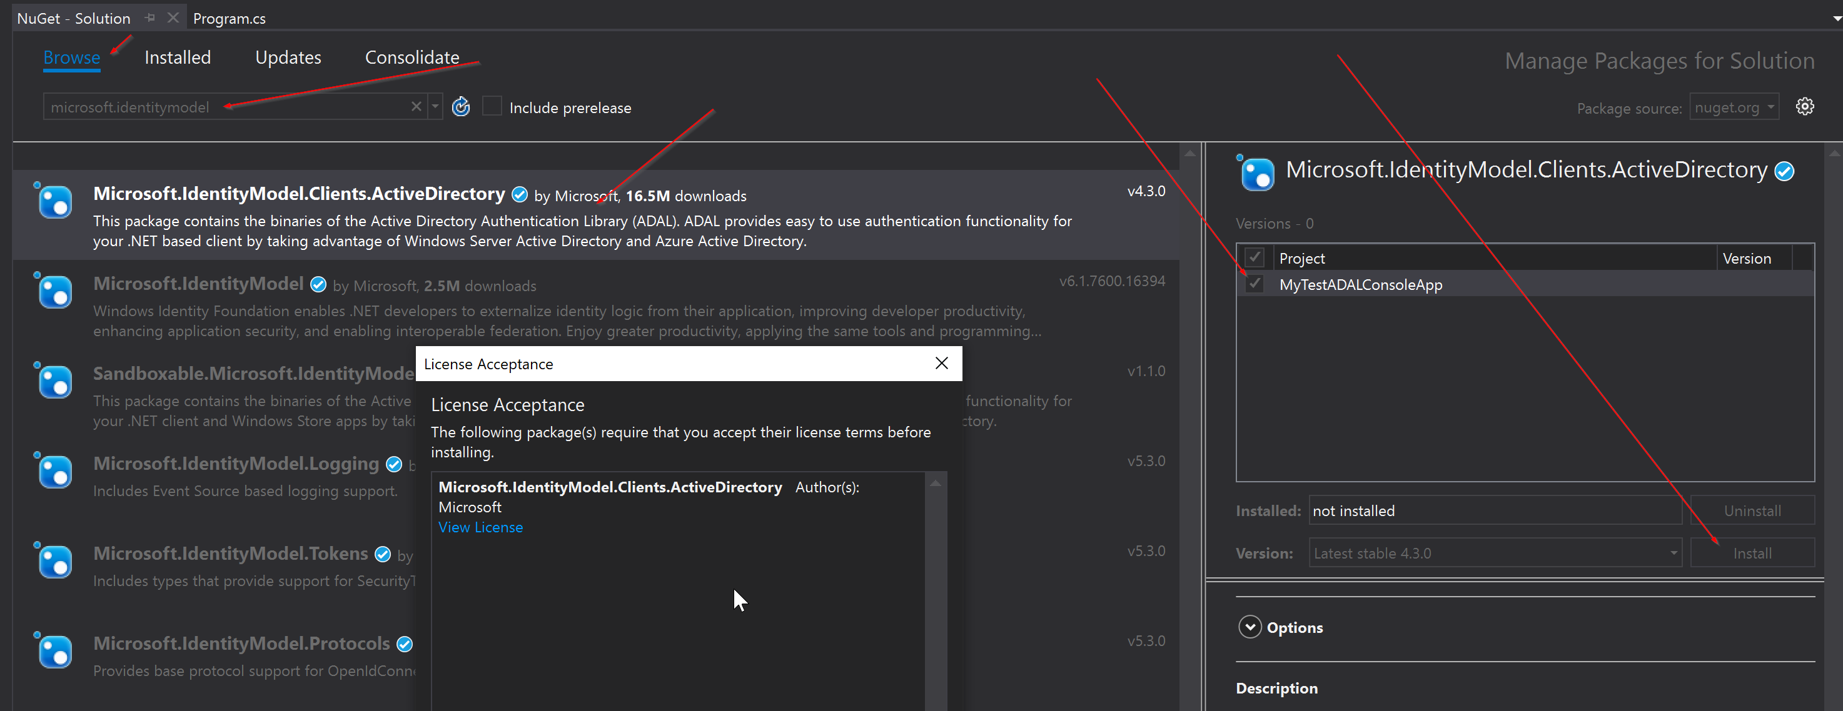Screen dimensions: 1843x711
Task: Click version label v4.3.0 in list
Action: 1146,192
